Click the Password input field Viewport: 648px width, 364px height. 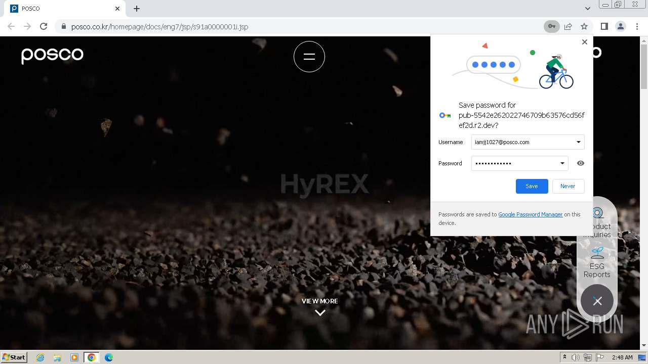519,163
